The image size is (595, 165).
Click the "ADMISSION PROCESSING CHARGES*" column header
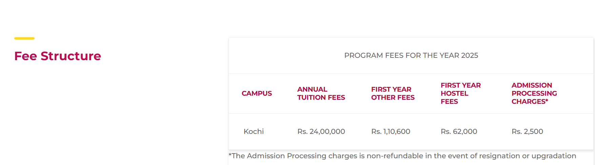pos(534,93)
